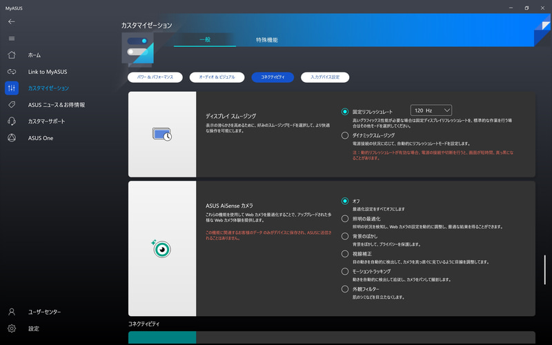The width and height of the screenshot is (552, 345).
Task: Select the 固定リフレッシュレート radio button
Action: coord(345,112)
